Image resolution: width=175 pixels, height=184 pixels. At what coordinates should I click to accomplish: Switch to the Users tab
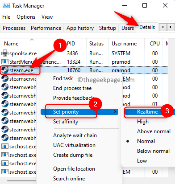(128, 28)
